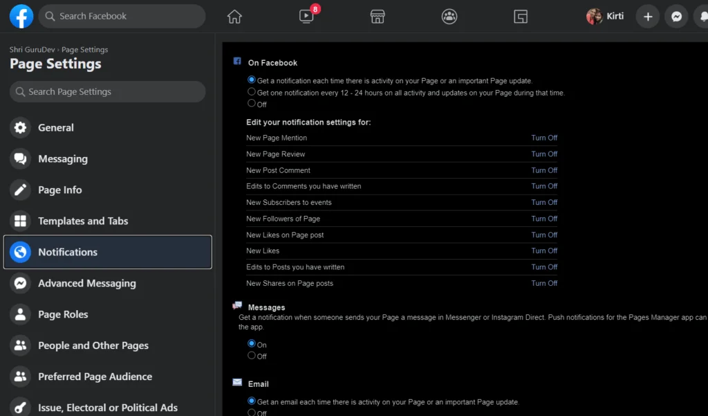Open the Home feed icon
Viewport: 708px width, 416px height.
coord(234,17)
